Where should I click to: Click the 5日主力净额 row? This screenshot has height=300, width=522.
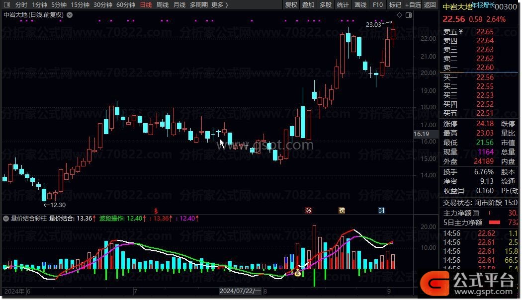480,223
